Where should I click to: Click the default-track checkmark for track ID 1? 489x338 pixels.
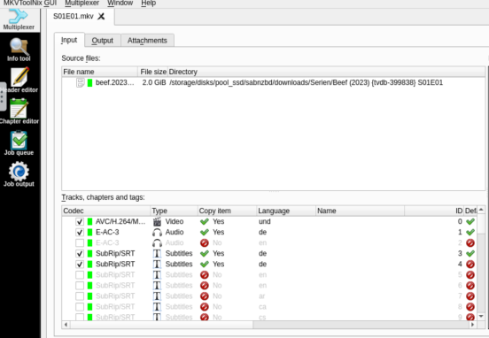pyautogui.click(x=470, y=232)
